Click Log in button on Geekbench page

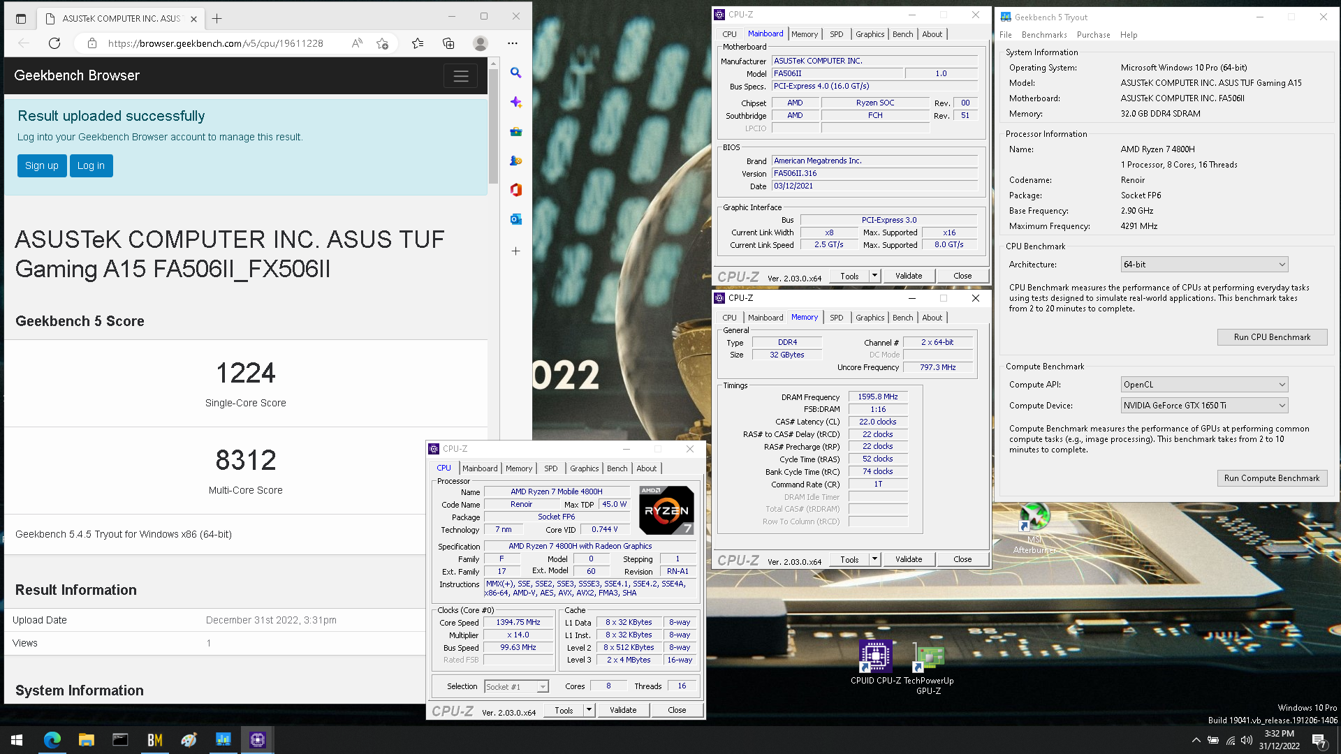(x=91, y=165)
